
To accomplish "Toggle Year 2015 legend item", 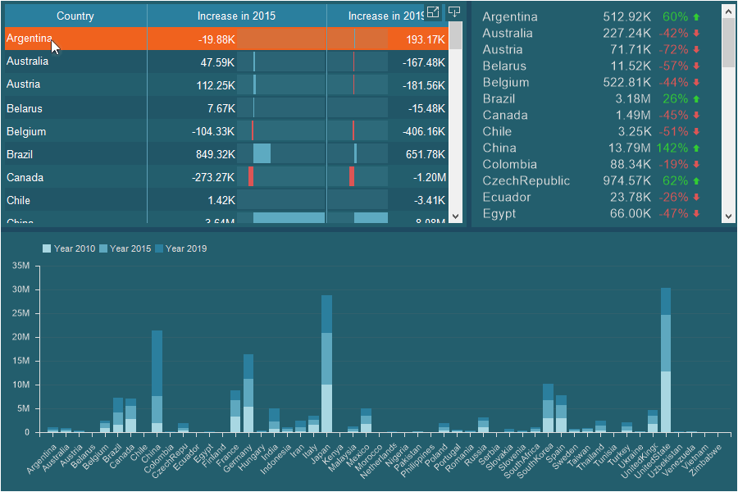I will tap(125, 248).
